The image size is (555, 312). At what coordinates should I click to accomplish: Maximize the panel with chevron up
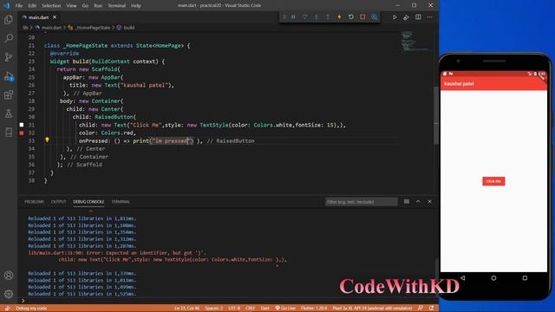point(418,201)
